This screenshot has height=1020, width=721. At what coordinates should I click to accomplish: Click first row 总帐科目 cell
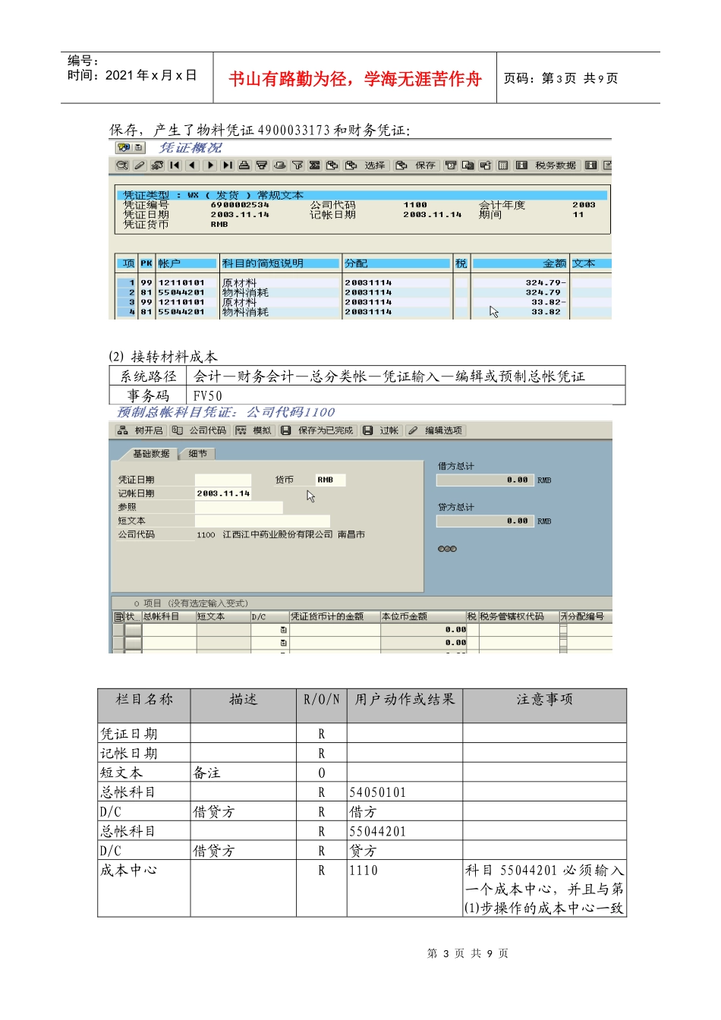pos(169,630)
